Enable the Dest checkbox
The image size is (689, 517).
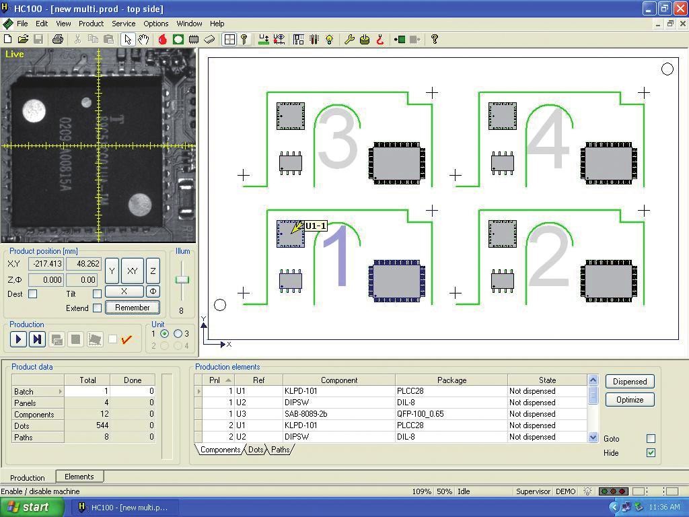(32, 294)
